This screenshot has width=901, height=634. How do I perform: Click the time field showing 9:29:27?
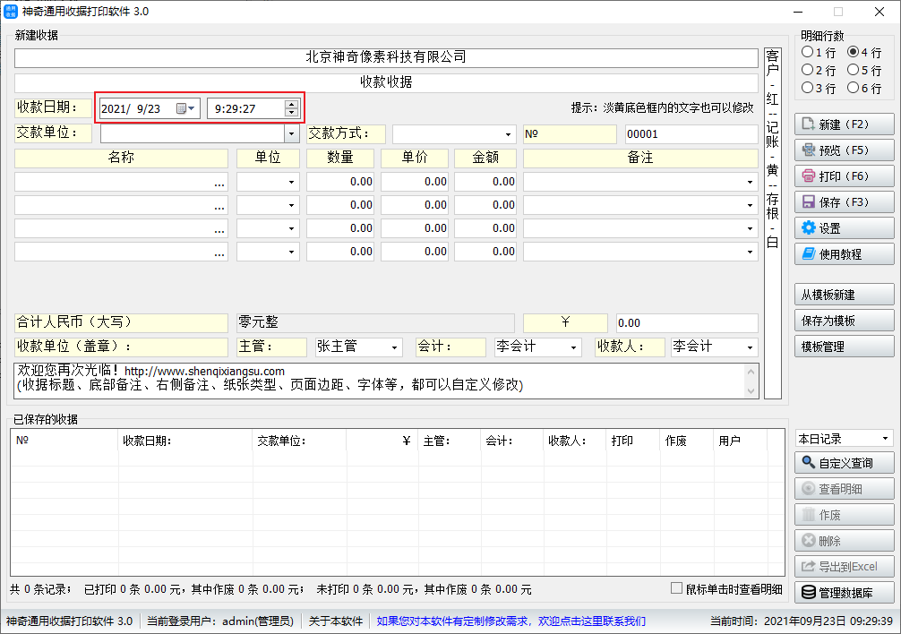(x=246, y=108)
